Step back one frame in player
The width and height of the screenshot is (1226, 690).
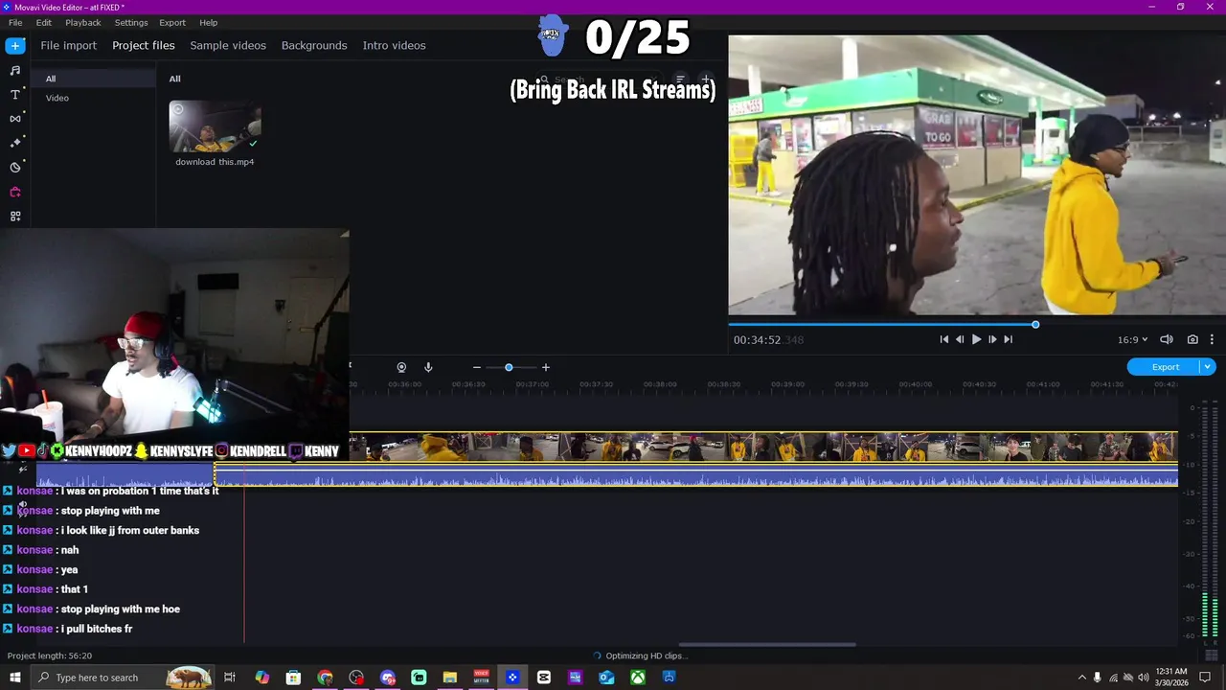960,339
